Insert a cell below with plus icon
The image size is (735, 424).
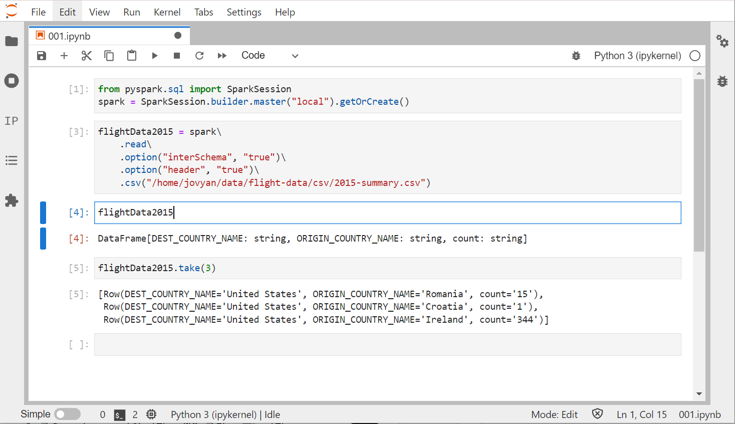pos(64,56)
